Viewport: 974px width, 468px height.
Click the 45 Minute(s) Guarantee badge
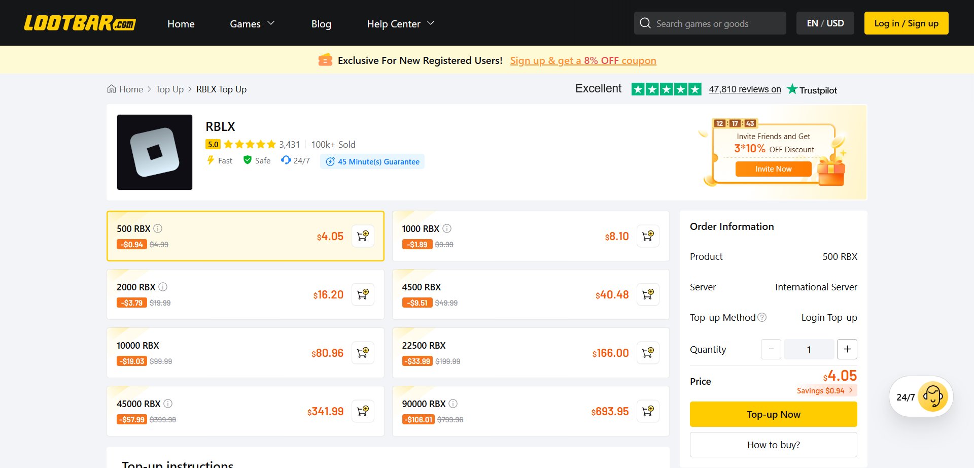pos(372,161)
